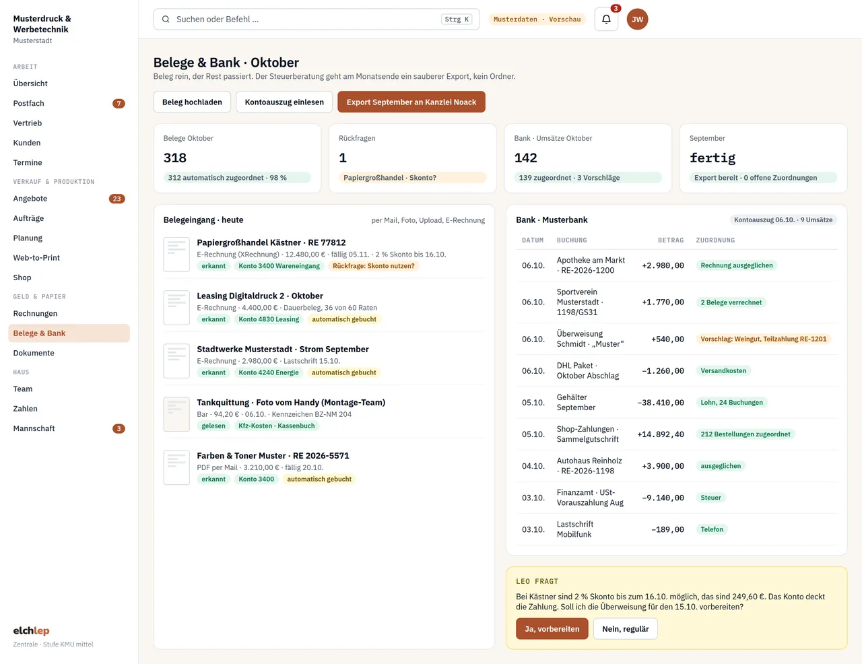
Task: Confirm with Ja, vorbereiten button
Action: pyautogui.click(x=552, y=629)
